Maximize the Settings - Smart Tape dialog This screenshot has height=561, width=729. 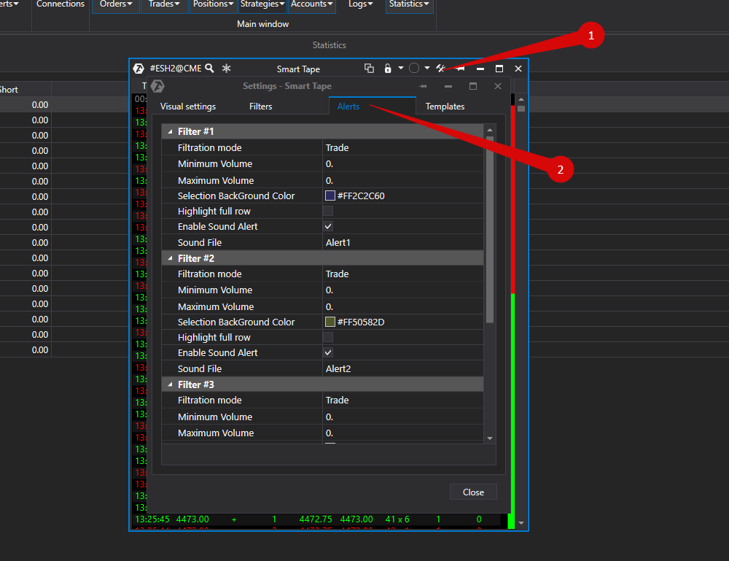(x=473, y=86)
